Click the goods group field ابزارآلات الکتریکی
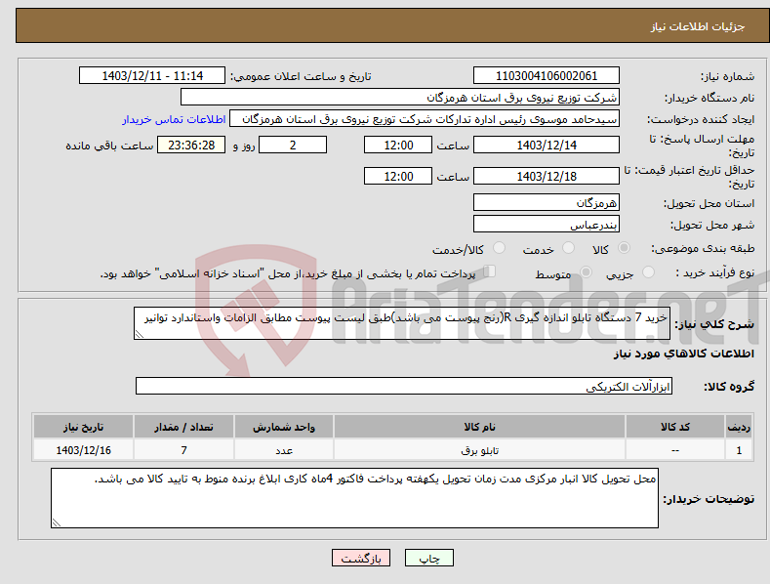 tap(404, 387)
